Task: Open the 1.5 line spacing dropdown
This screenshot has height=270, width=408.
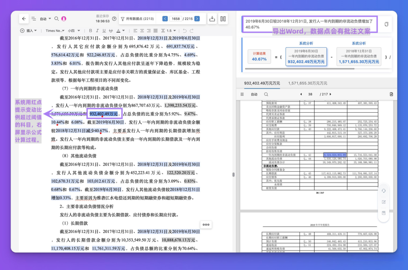Action: [x=168, y=31]
